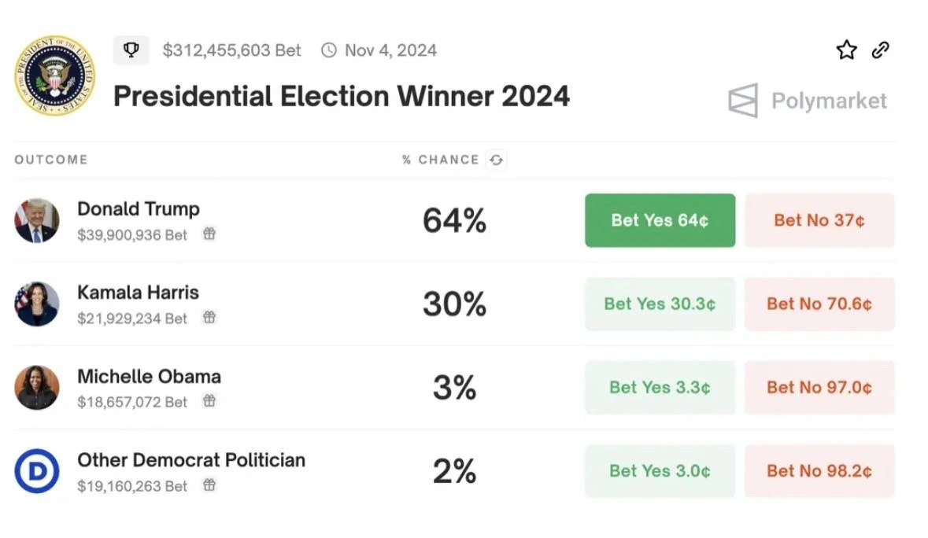Choose Bet No 70.6¢ for Harris

[819, 304]
